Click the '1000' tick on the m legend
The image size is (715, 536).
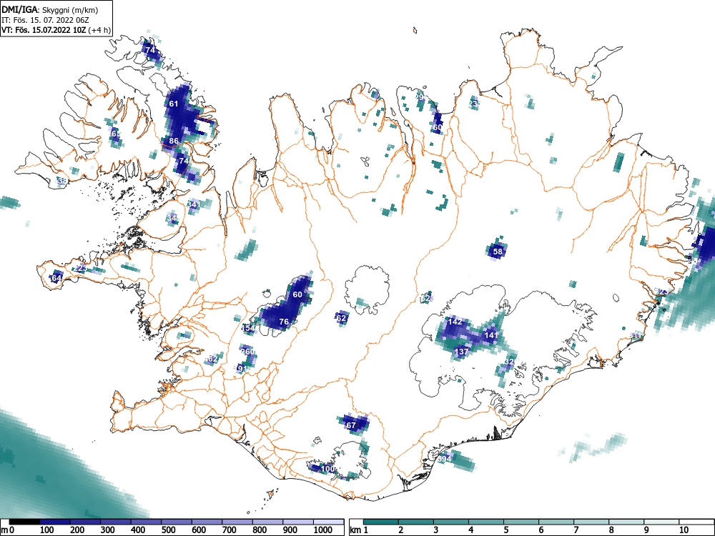(323, 530)
